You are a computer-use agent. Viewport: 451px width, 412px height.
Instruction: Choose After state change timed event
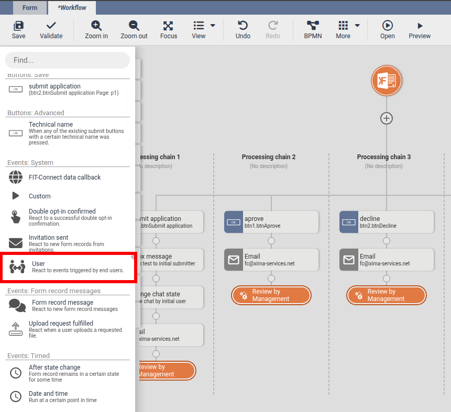pos(68,373)
